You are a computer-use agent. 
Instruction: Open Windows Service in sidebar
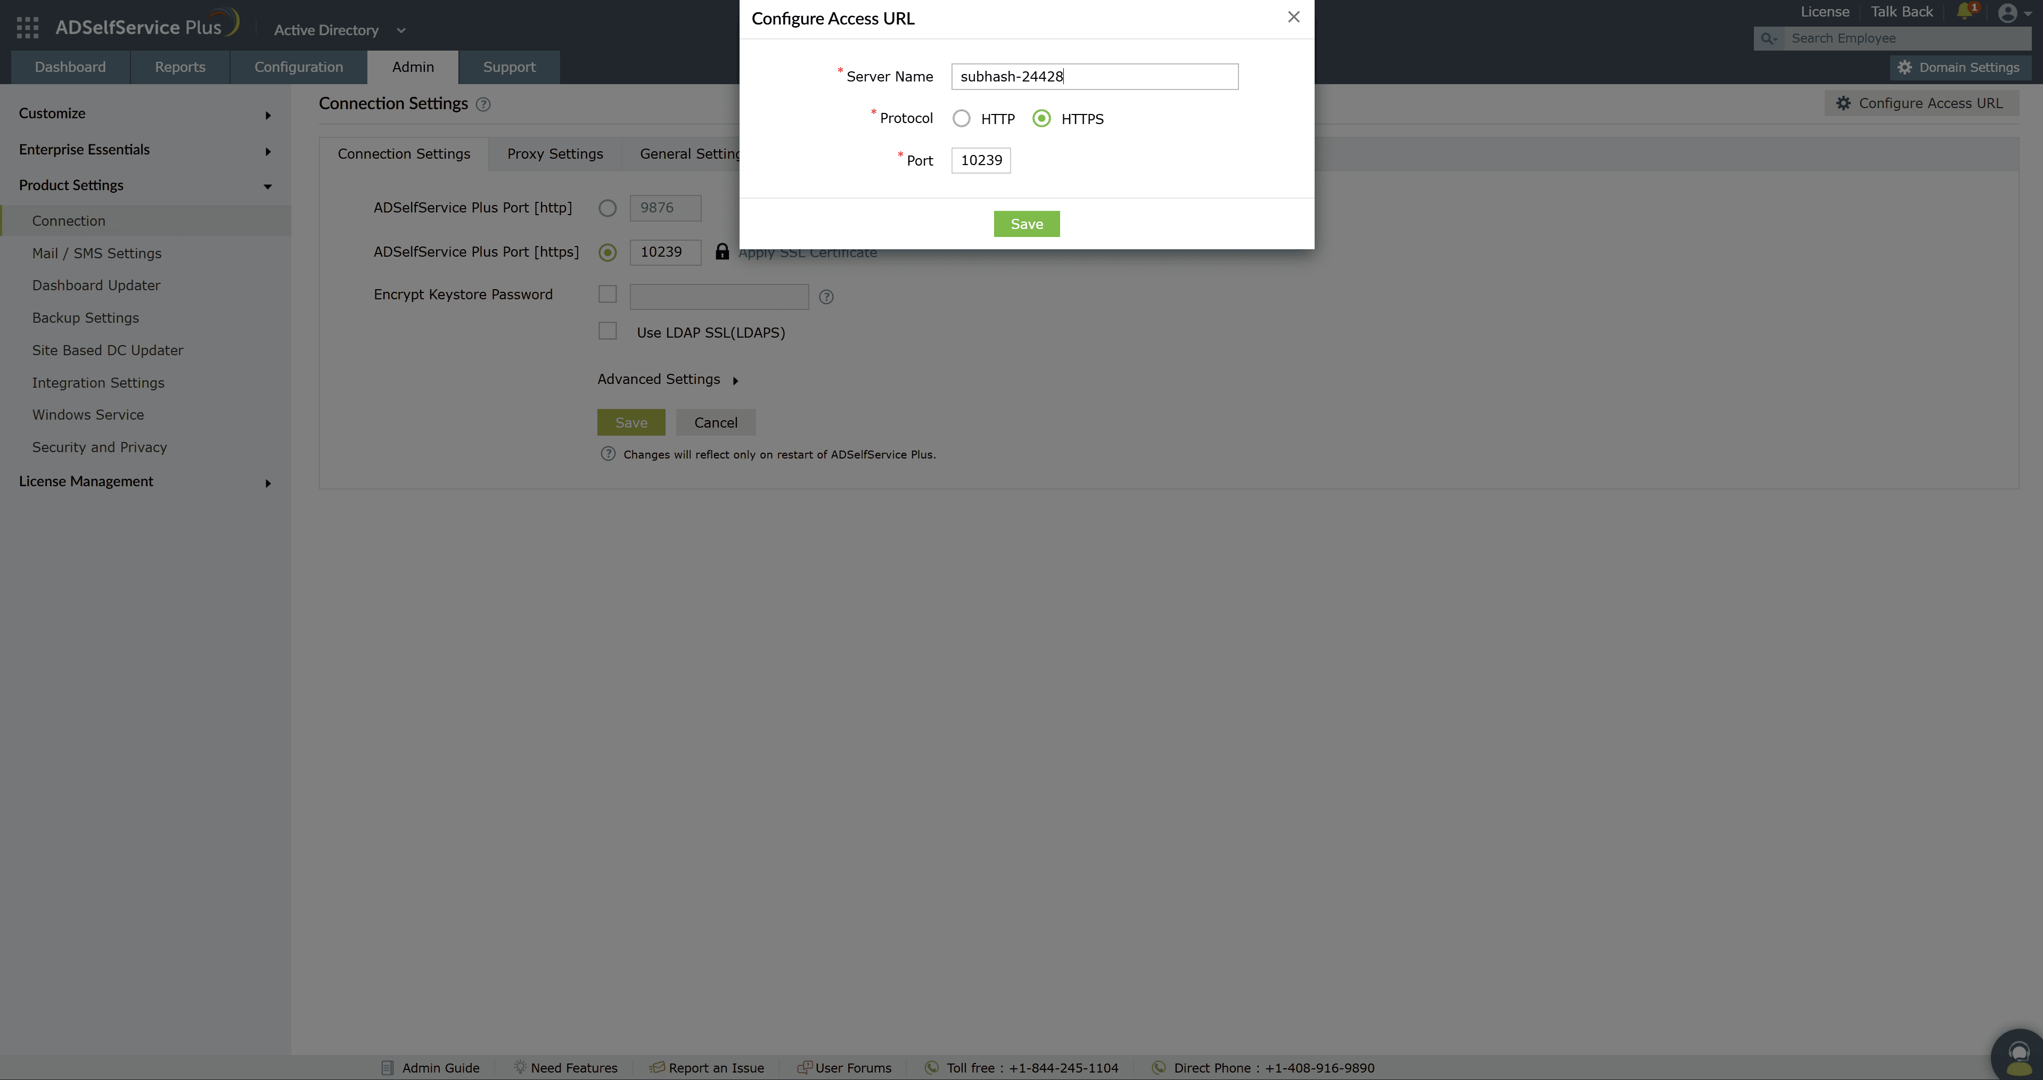pyautogui.click(x=87, y=415)
